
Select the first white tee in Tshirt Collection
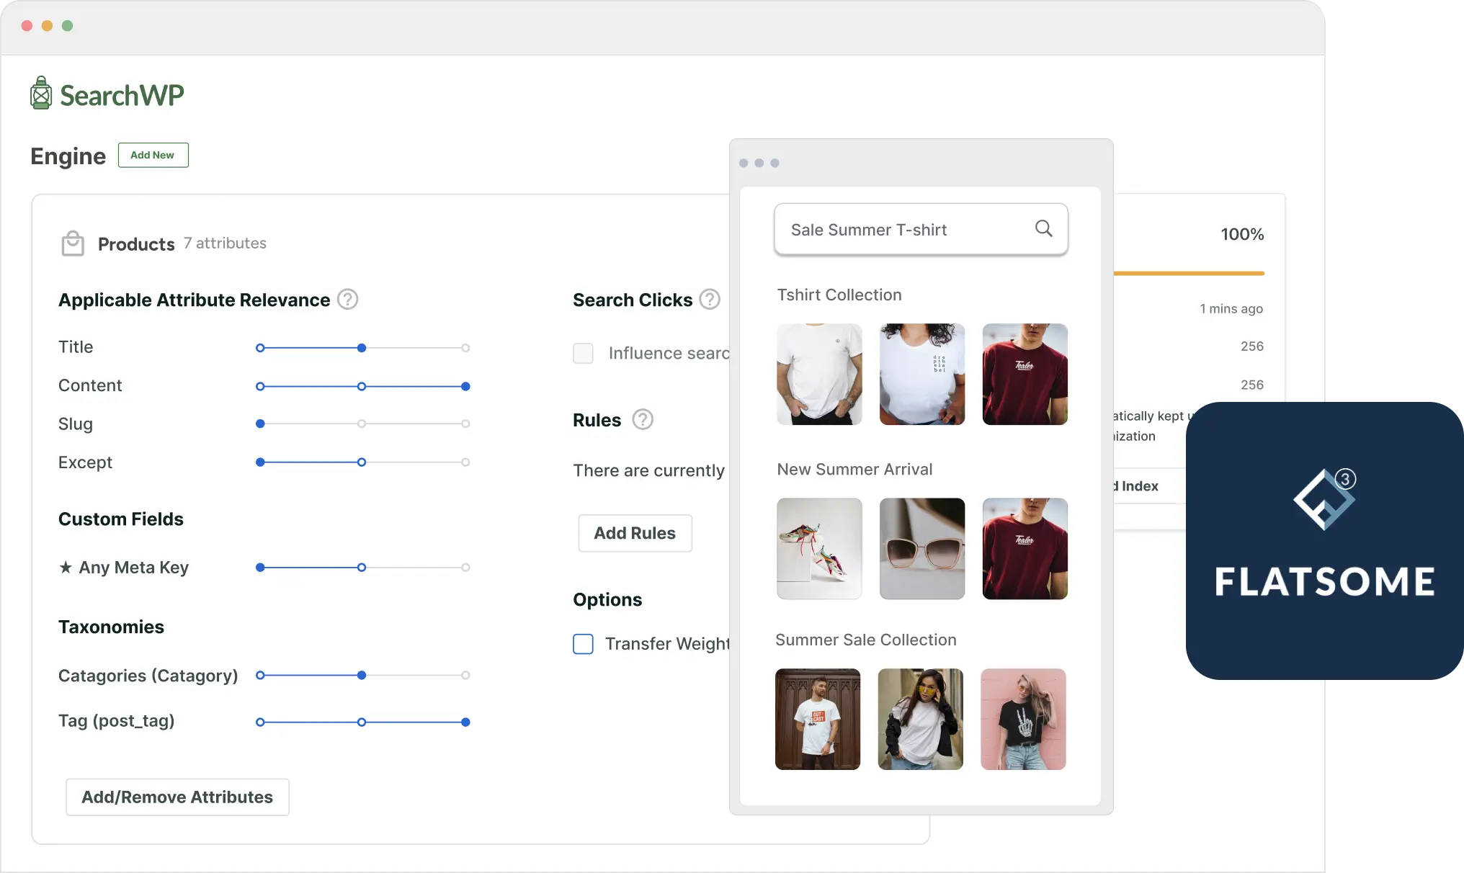pos(818,374)
